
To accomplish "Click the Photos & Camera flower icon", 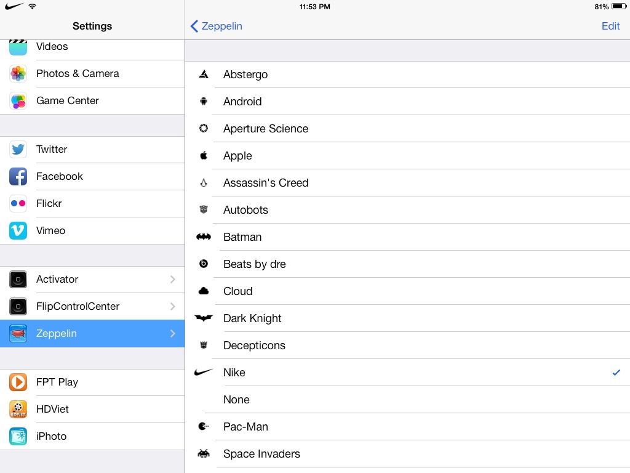I will 18,74.
